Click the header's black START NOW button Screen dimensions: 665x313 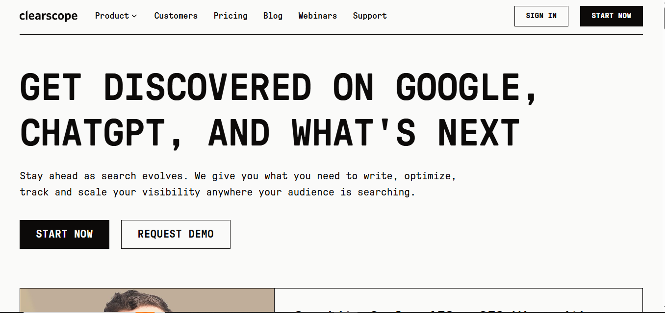(x=611, y=16)
